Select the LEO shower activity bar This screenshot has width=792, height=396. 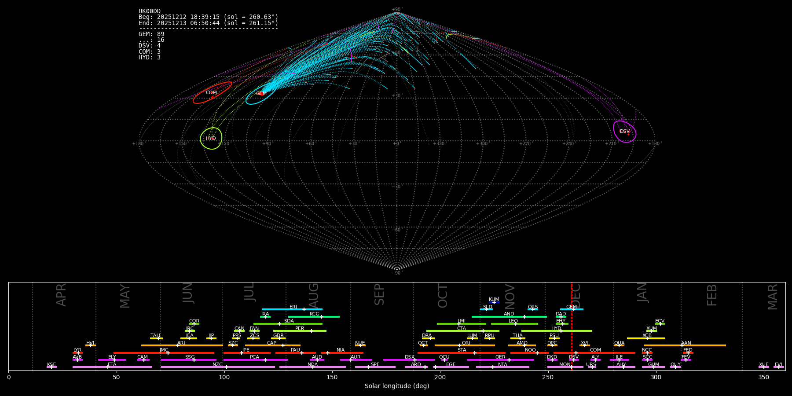514,324
